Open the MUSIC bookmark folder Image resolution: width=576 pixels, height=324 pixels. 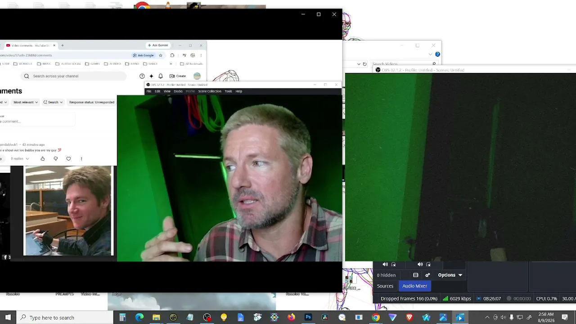[44, 64]
